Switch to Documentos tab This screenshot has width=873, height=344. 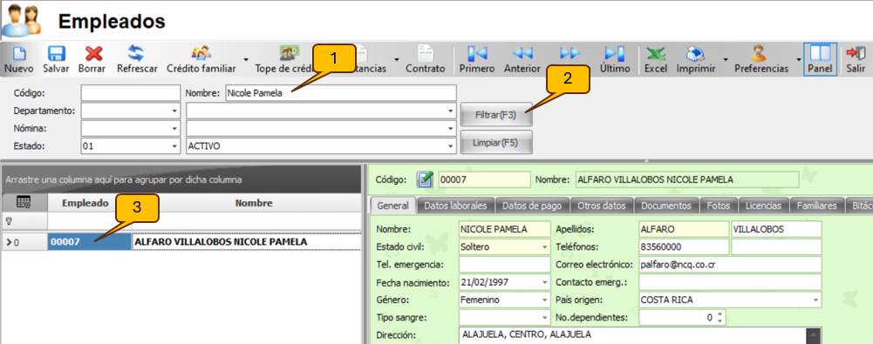pos(666,206)
